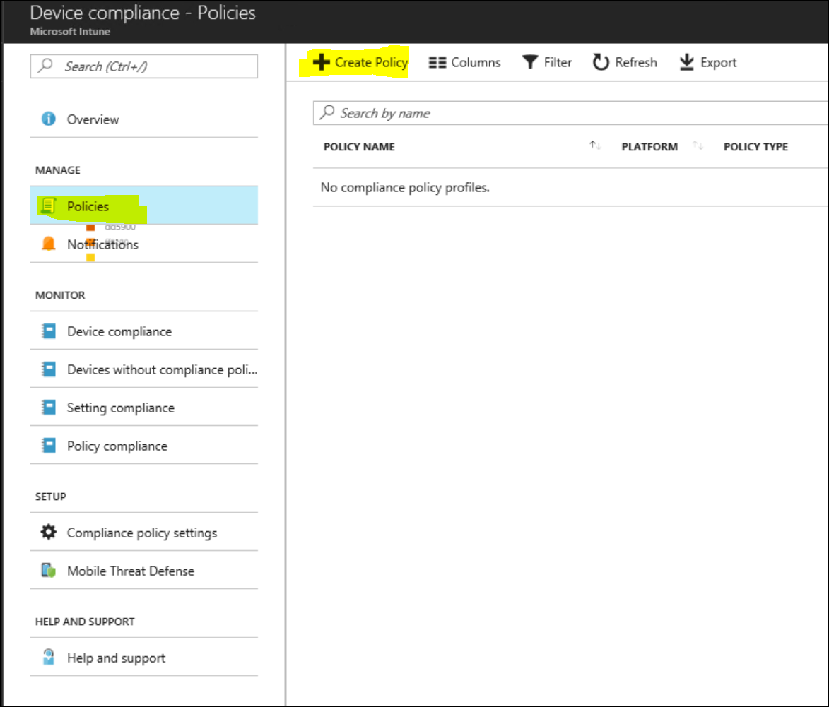Focus the sidebar Search (Ctrl+/) field
Image resolution: width=829 pixels, height=707 pixels.
143,66
